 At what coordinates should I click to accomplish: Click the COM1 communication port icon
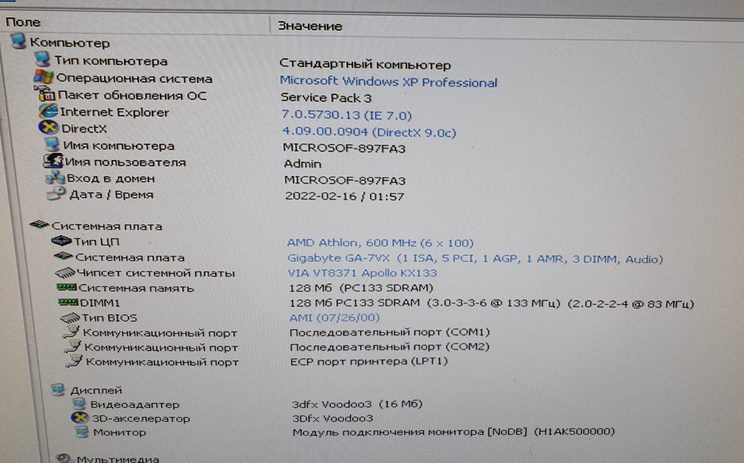pos(72,332)
